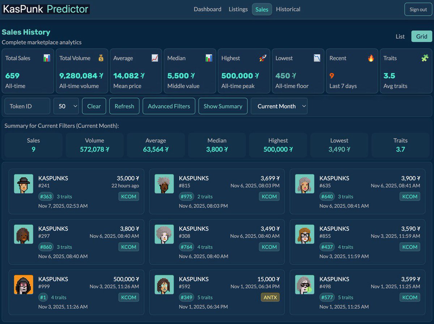The height and width of the screenshot is (324, 434).
Task: Click rank badge #437 on KasPunk #855
Action: coord(327,247)
